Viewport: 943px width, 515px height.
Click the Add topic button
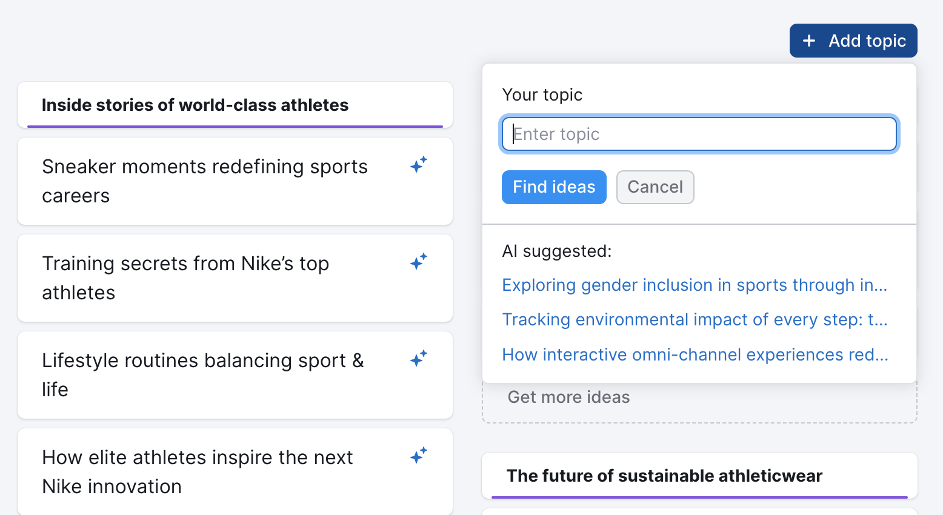coord(853,41)
